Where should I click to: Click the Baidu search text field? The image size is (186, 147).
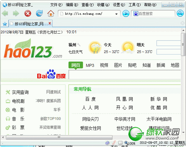click(x=125, y=75)
